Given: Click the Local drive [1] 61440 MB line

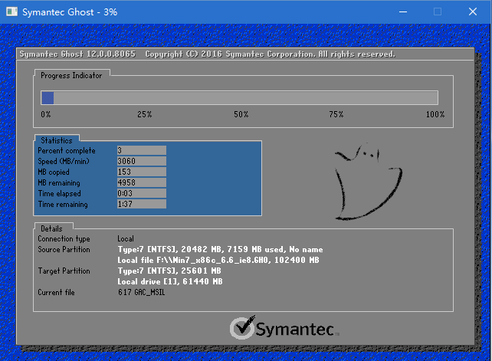Looking at the screenshot, I should click(x=170, y=281).
